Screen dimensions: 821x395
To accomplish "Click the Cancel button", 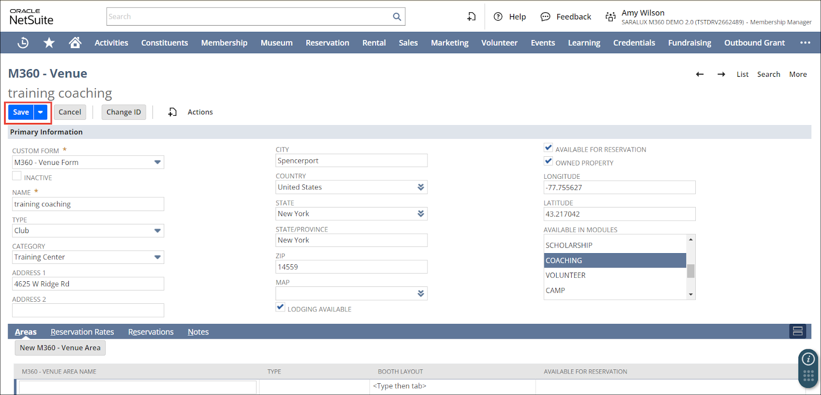I will [70, 112].
